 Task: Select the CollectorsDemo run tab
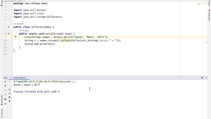pyautogui.click(x=19, y=78)
